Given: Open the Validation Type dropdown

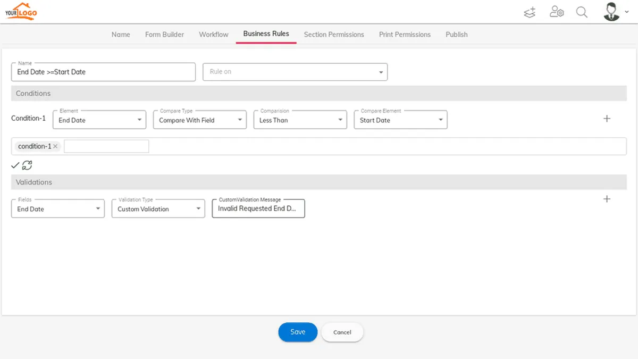Looking at the screenshot, I should 158,209.
